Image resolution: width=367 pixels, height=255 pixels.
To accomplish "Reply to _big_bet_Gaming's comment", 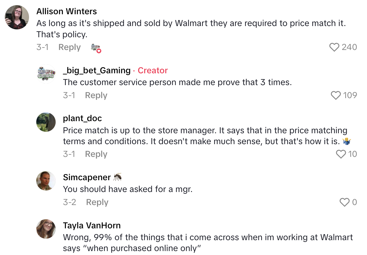I will 96,95.
